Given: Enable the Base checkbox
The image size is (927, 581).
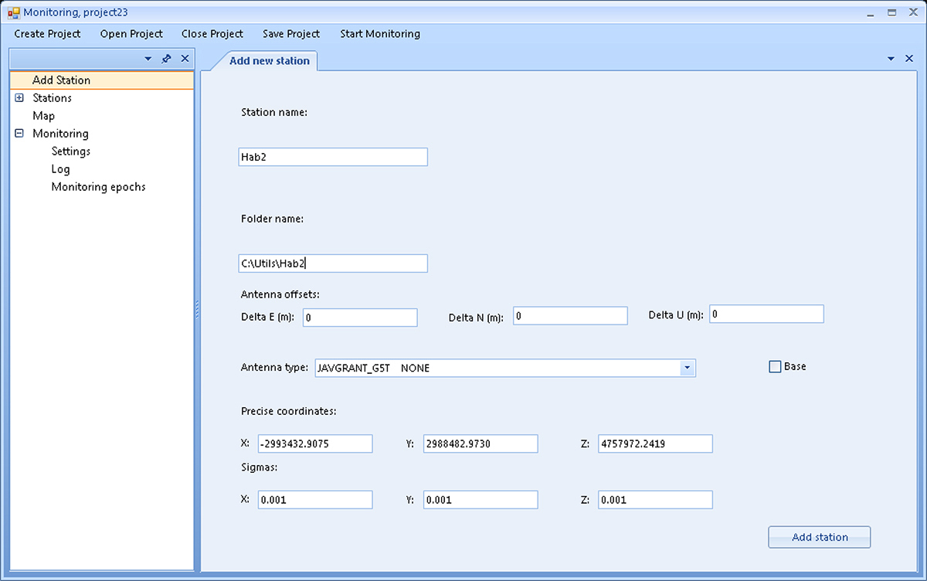Looking at the screenshot, I should pos(775,367).
